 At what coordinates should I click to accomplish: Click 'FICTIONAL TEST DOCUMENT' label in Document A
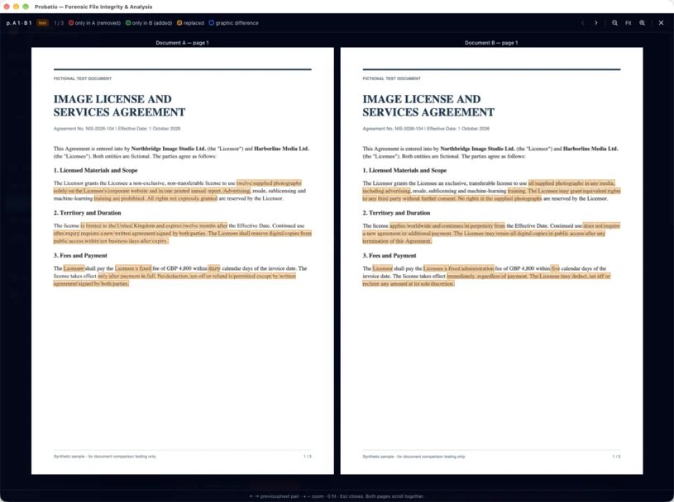tap(83, 78)
